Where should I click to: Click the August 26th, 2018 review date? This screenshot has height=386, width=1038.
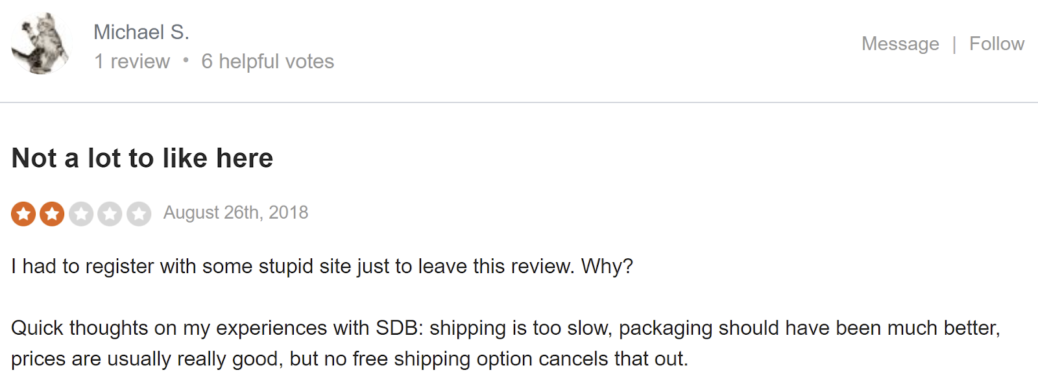pyautogui.click(x=235, y=213)
